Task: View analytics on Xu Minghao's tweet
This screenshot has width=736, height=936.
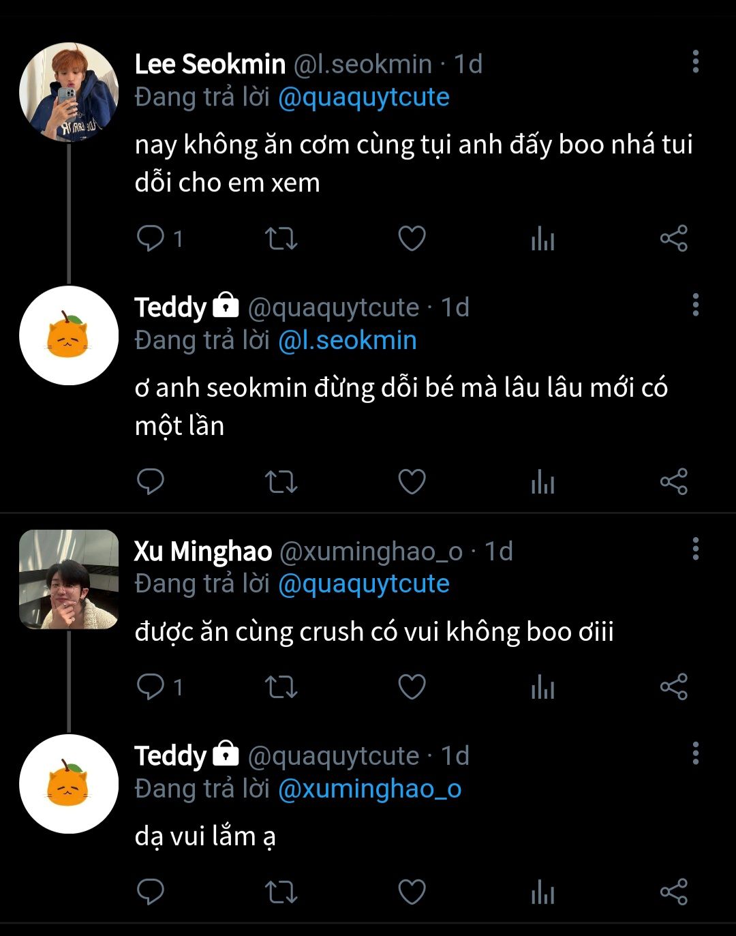Action: 542,687
